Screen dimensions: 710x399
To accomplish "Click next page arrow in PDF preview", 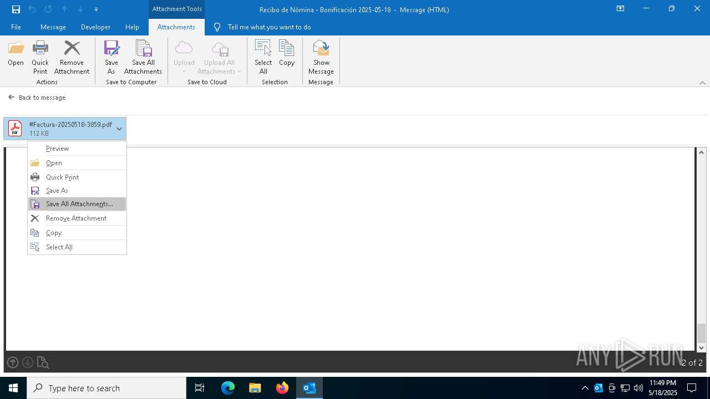I will pos(28,362).
